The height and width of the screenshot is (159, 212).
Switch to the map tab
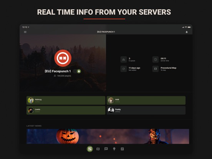click(x=98, y=149)
